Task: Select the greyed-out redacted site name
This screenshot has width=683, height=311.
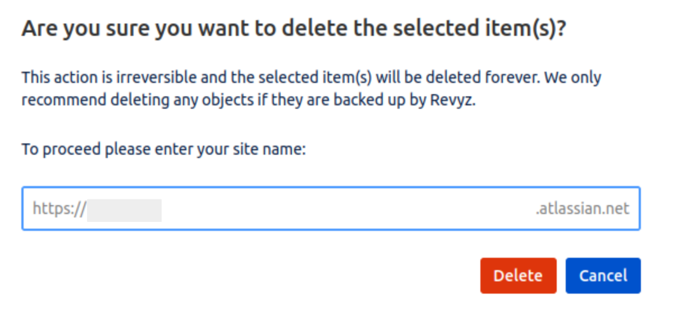Action: [x=124, y=210]
